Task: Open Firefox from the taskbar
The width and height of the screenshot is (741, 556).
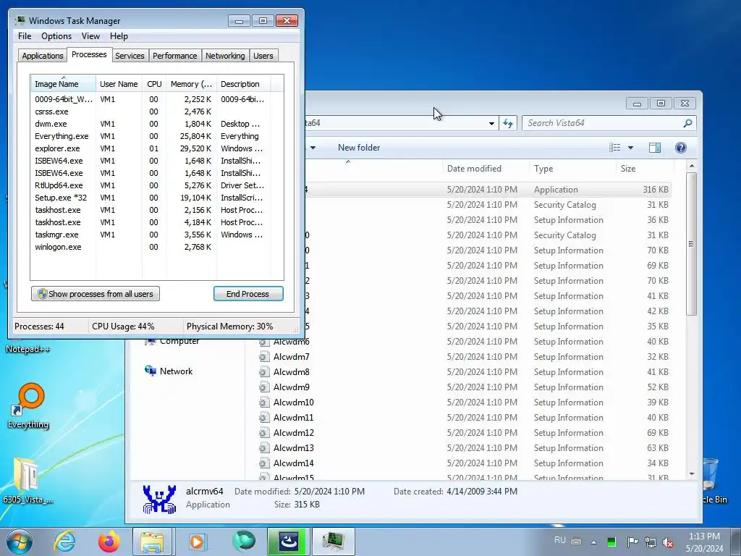Action: click(x=109, y=542)
